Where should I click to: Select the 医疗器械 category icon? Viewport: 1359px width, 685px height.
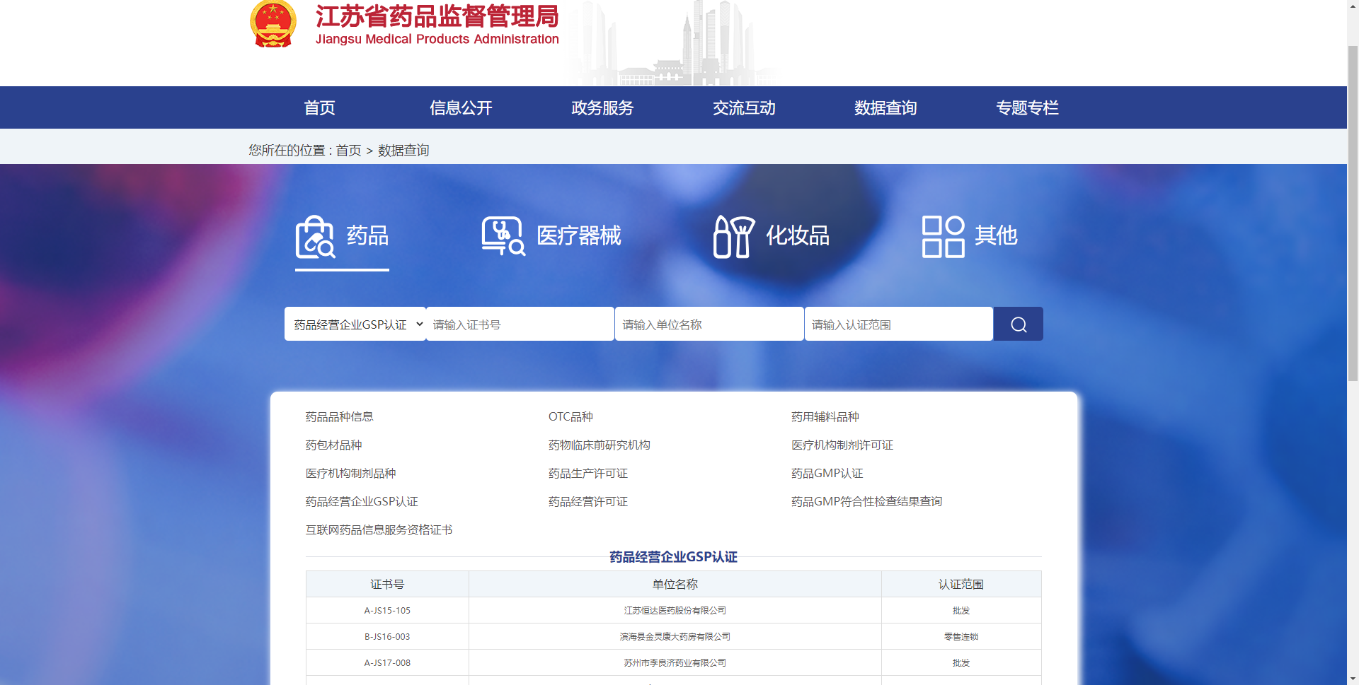coord(503,236)
